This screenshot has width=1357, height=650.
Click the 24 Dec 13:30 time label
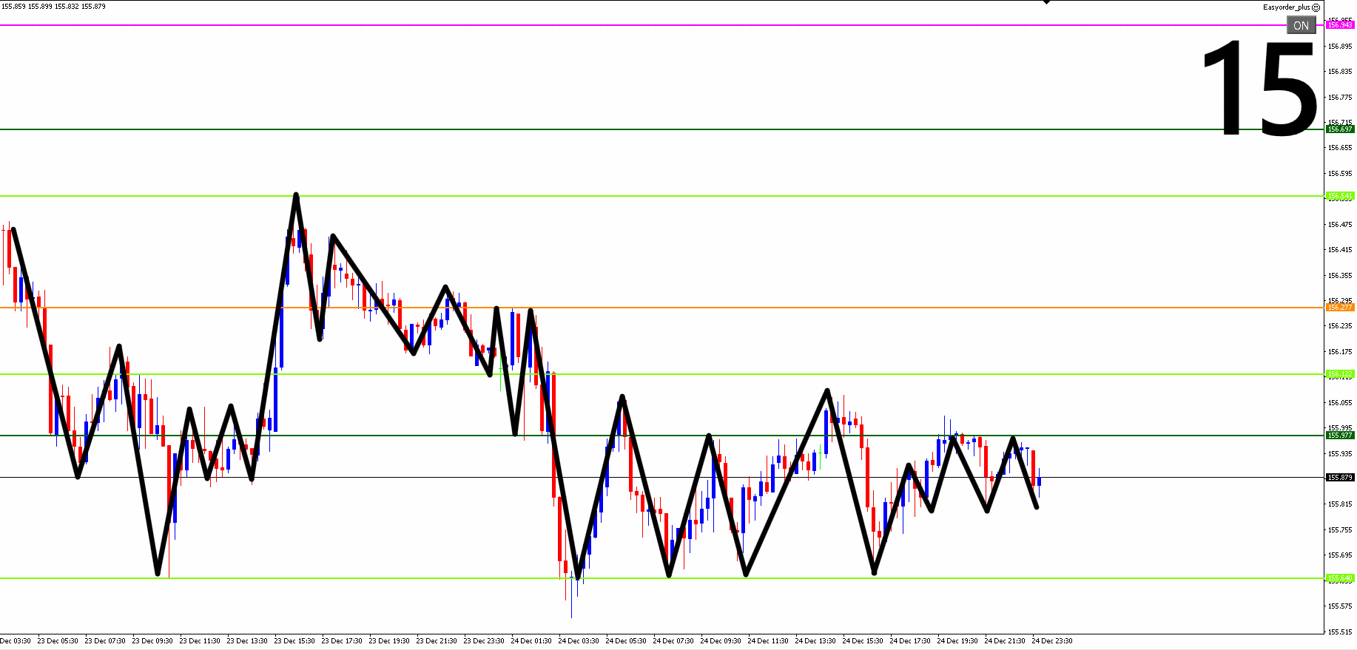pyautogui.click(x=815, y=641)
